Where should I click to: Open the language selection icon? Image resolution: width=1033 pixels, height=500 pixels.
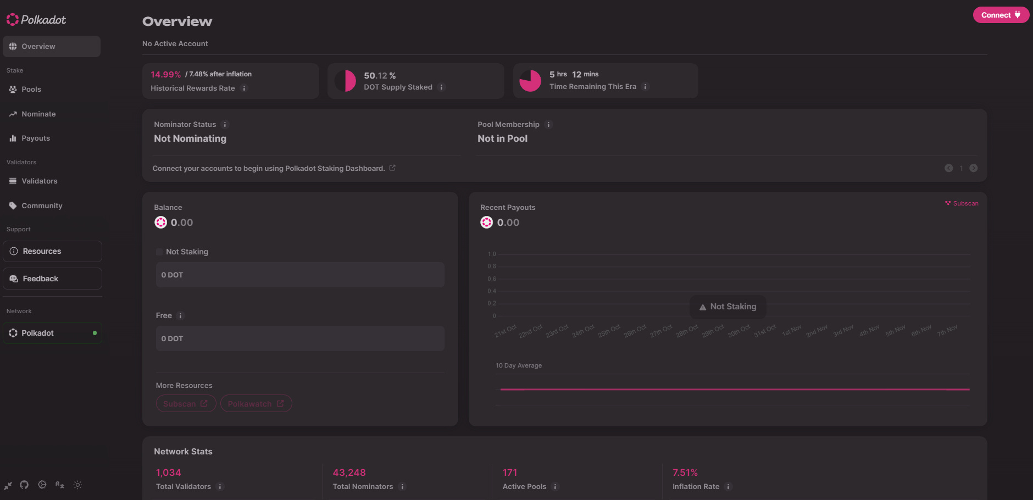(60, 485)
